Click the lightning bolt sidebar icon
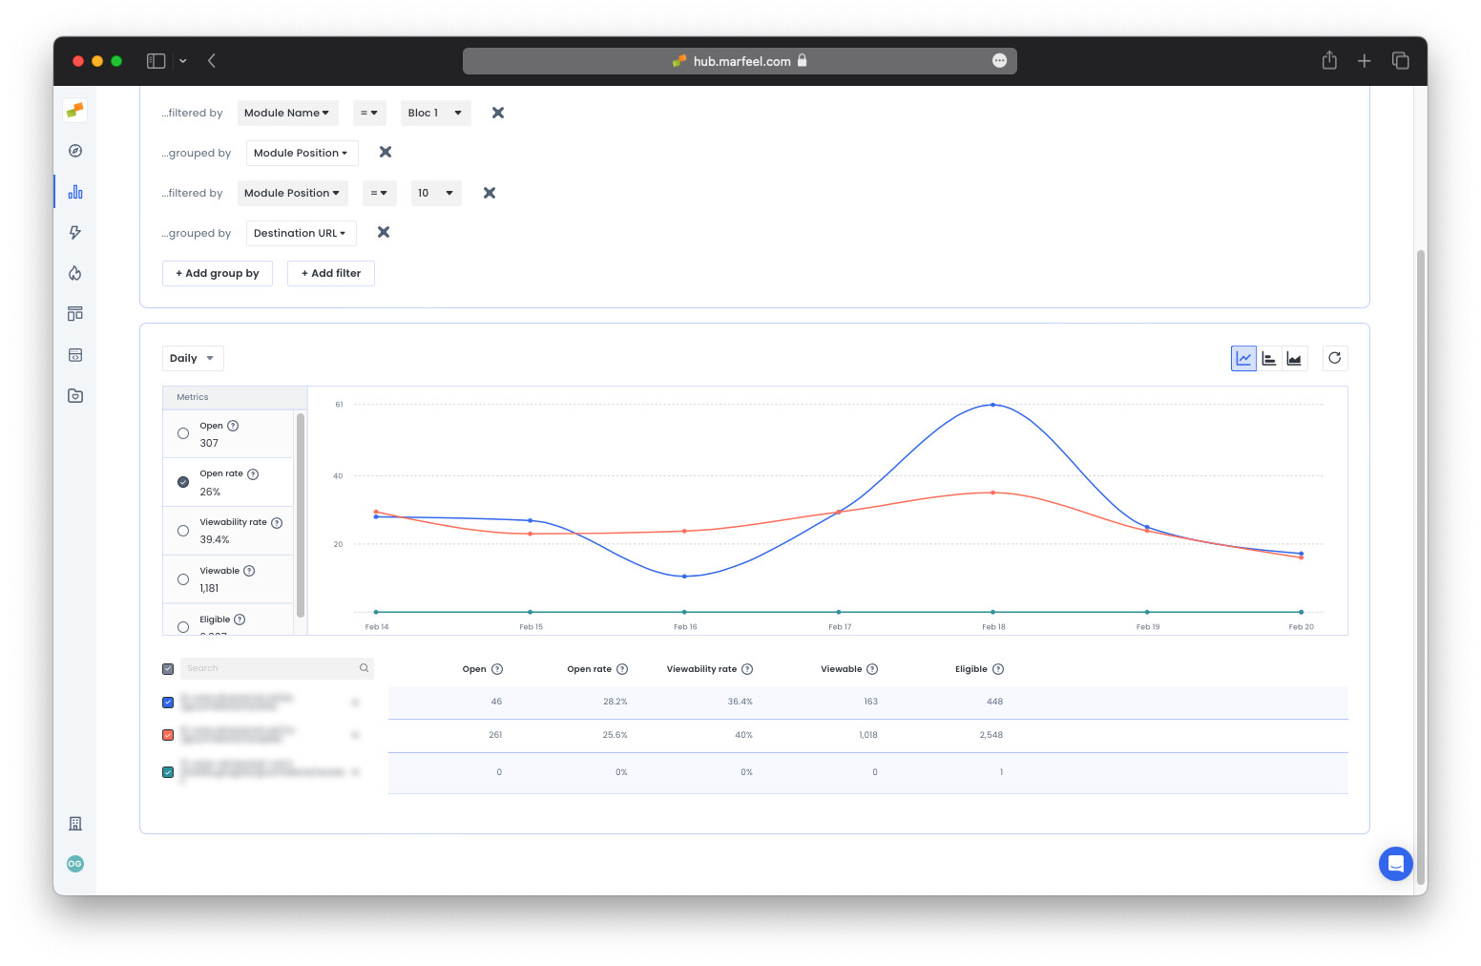1481x966 pixels. (x=74, y=232)
